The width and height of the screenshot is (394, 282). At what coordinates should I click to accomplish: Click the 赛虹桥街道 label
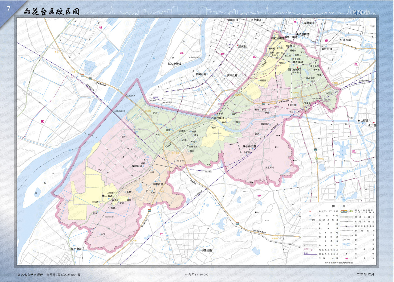click(x=278, y=39)
